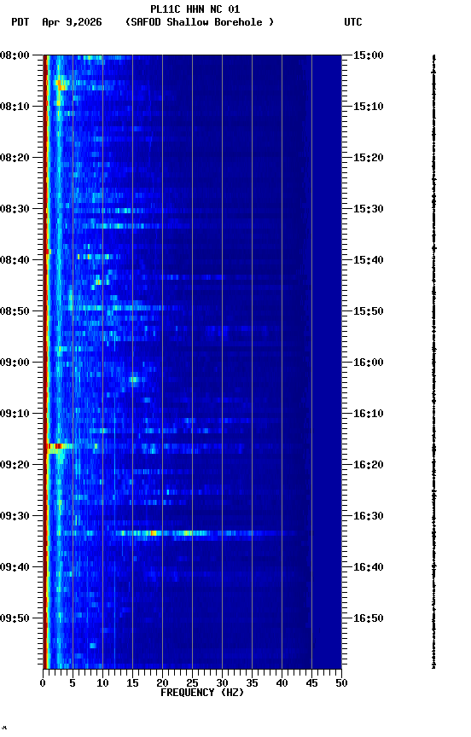Click the 40 Hz axis tick label
Viewport: 471px width, 737px height.
pos(282,683)
